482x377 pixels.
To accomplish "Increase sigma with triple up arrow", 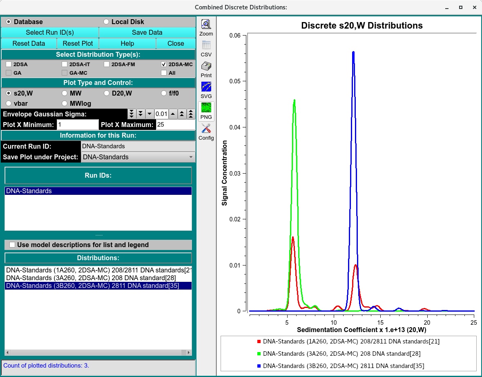I will [x=191, y=114].
